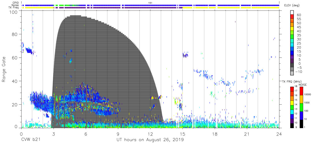Click the green segment of the NOISE bar
This screenshot has height=145, width=314.
pyautogui.click(x=301, y=107)
